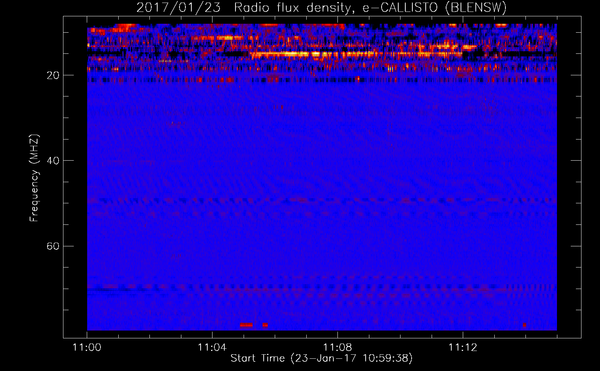Click the 40 MHz frequency label
600x371 pixels.
[53, 161]
